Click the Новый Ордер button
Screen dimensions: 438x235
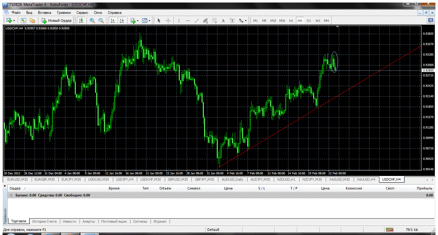[57, 21]
